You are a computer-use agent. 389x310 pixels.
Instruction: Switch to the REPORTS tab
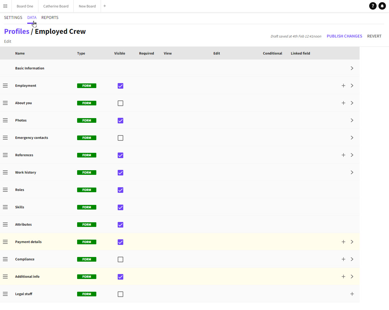tap(50, 18)
